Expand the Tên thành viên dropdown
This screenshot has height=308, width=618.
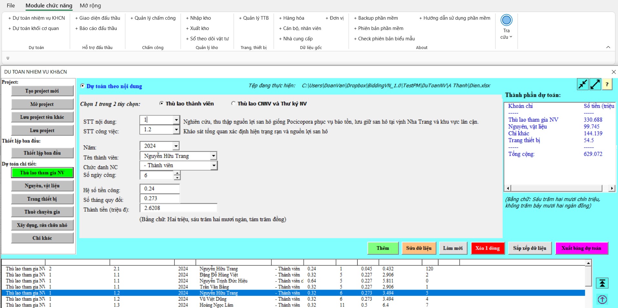tap(213, 156)
